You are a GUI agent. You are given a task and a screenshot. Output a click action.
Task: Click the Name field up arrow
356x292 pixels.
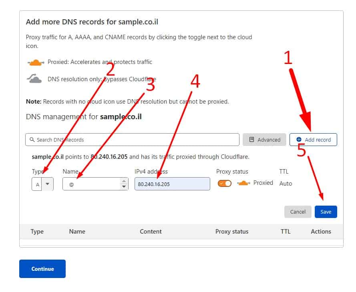124,181
